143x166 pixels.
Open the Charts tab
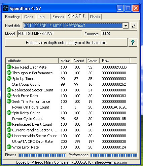click(95, 17)
